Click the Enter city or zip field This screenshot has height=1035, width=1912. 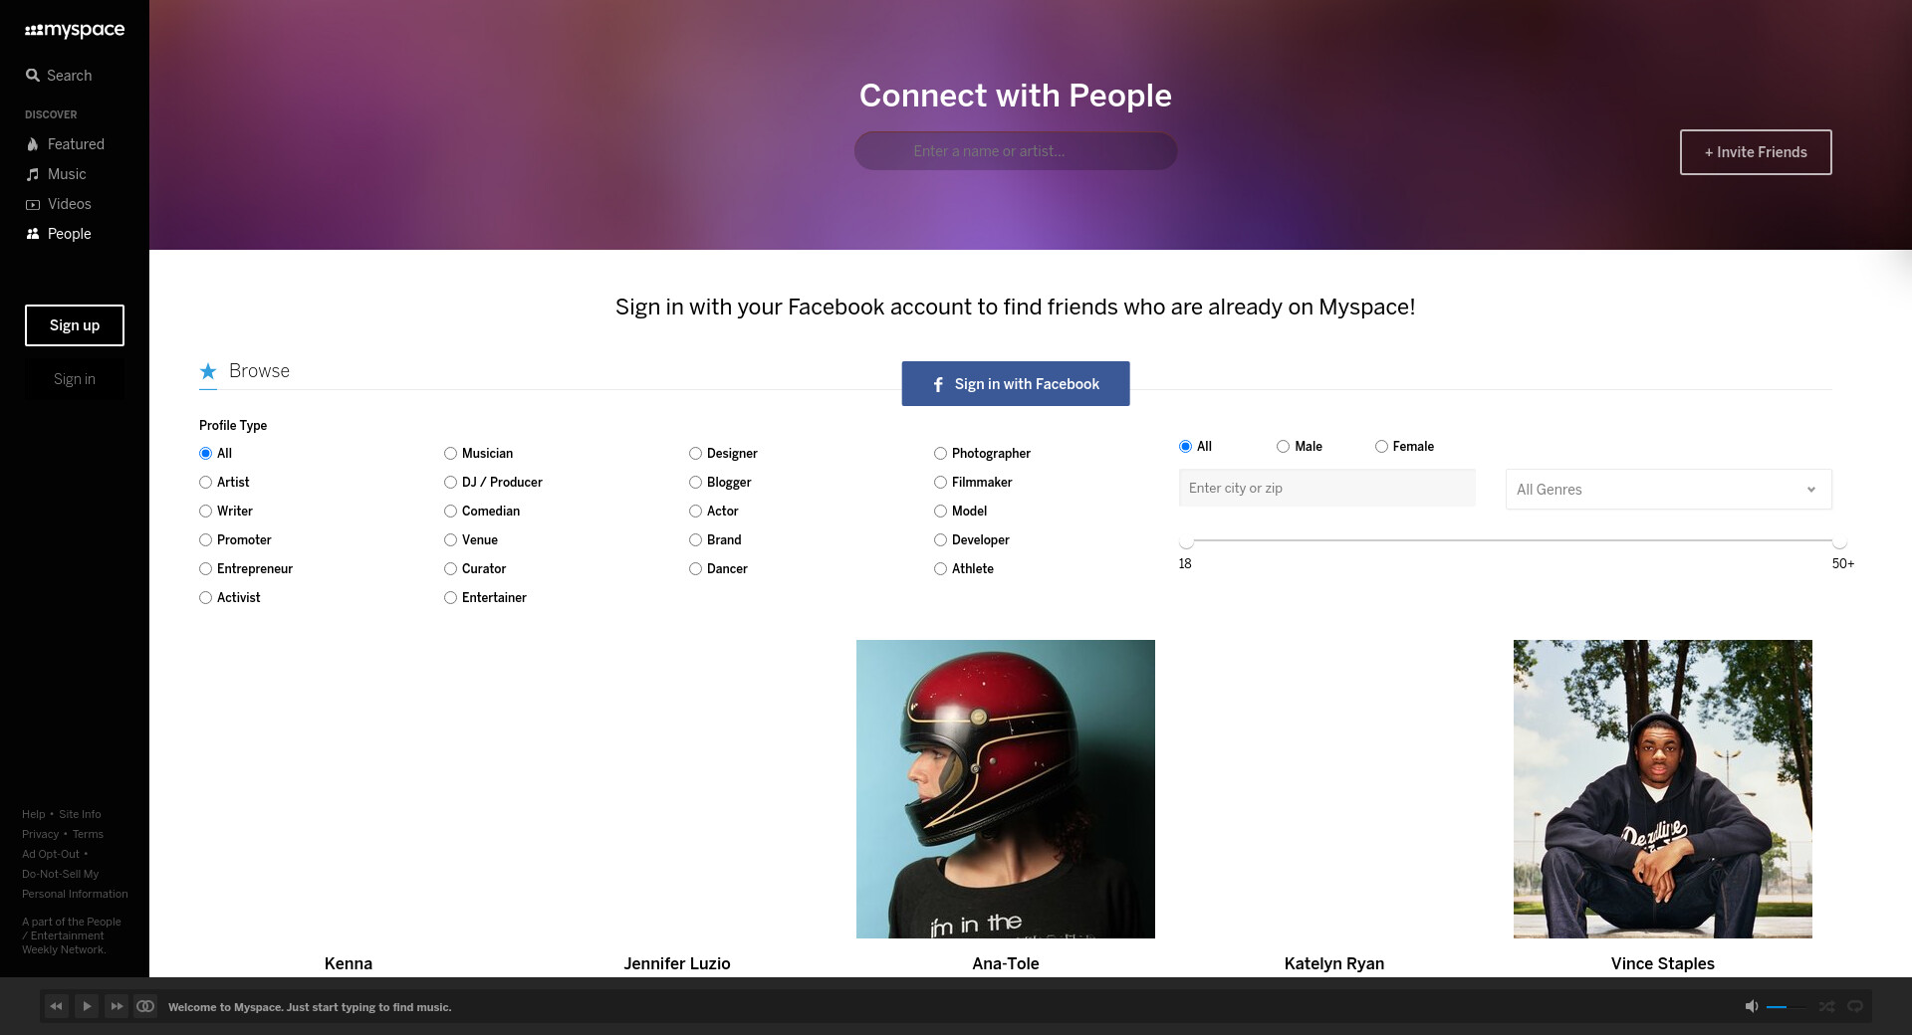pyautogui.click(x=1326, y=489)
